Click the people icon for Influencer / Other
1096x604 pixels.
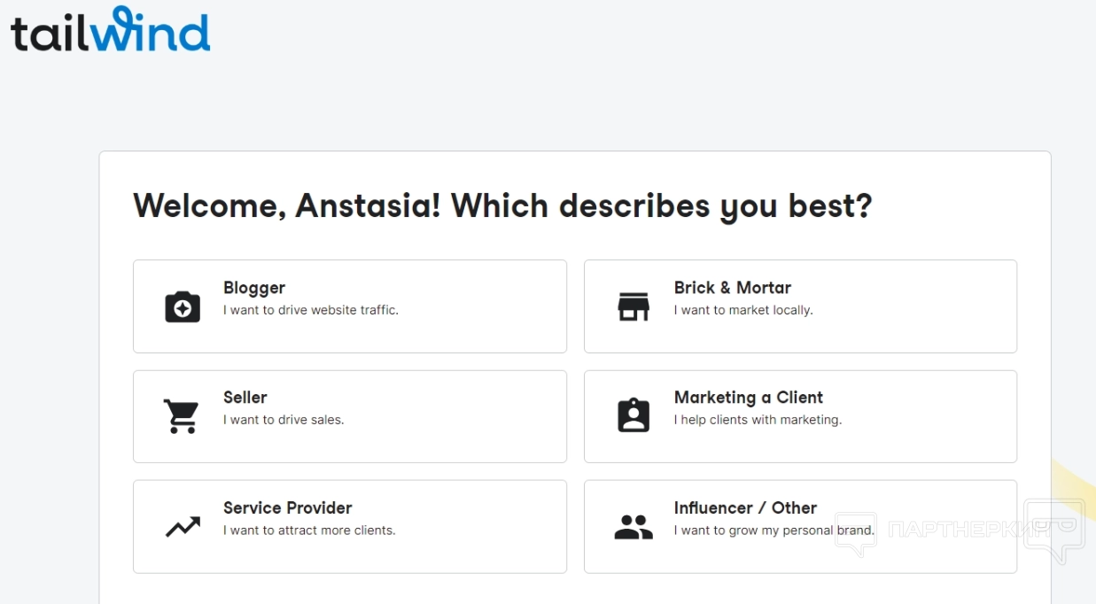634,527
